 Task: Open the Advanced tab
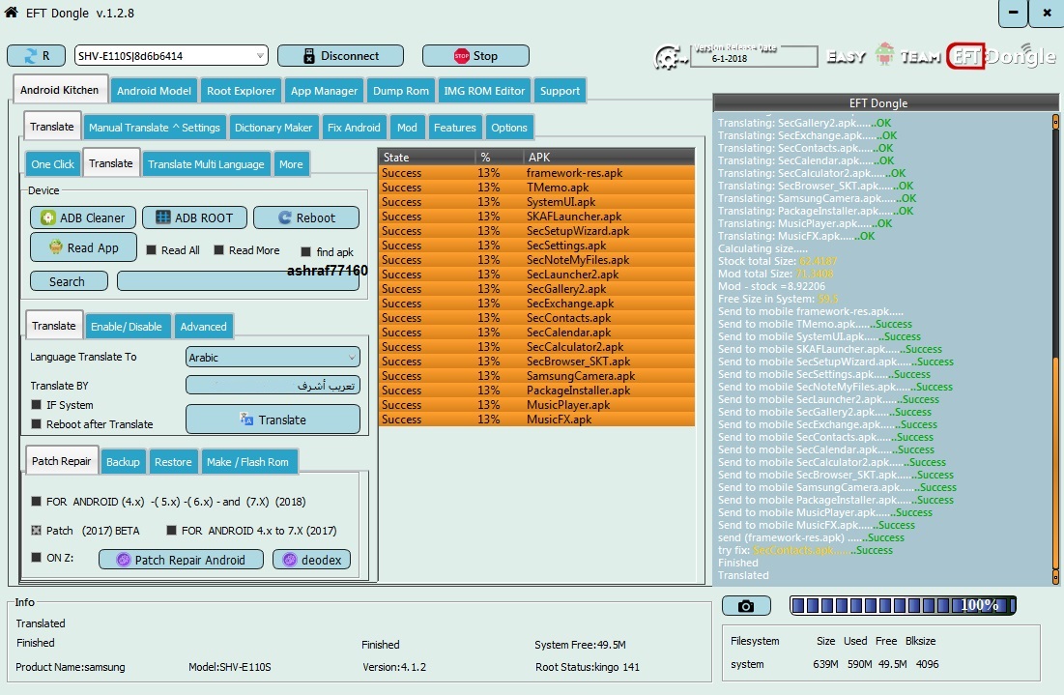[x=204, y=327]
